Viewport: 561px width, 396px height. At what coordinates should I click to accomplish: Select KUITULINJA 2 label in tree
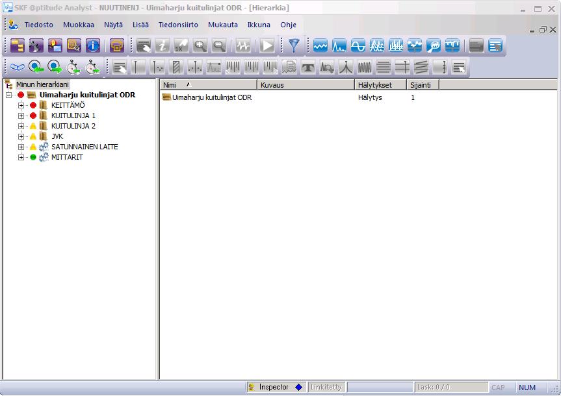pos(73,126)
